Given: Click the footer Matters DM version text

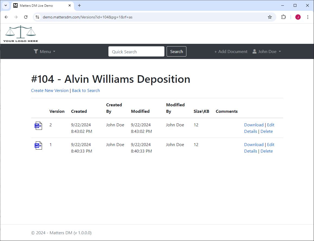Looking at the screenshot, I should [x=61, y=233].
